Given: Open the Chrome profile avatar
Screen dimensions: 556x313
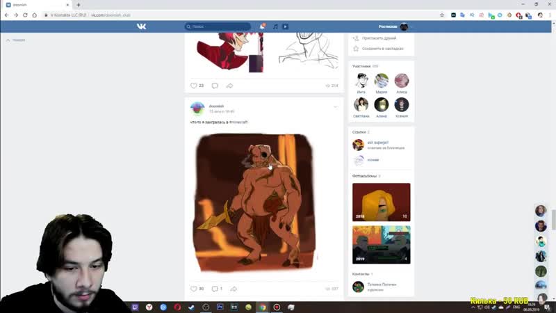Looking at the screenshot, I should point(540,15).
